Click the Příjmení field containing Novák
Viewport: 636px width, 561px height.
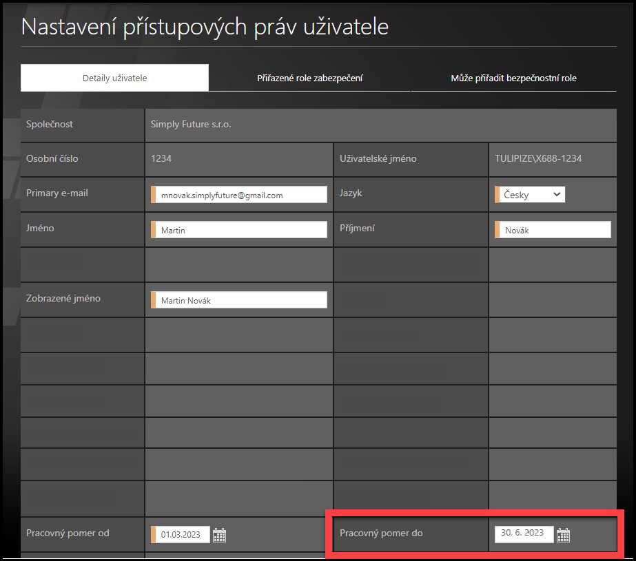coord(553,231)
